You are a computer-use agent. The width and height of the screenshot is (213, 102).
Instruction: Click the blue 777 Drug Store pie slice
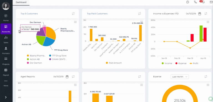pyautogui.click(x=49, y=41)
